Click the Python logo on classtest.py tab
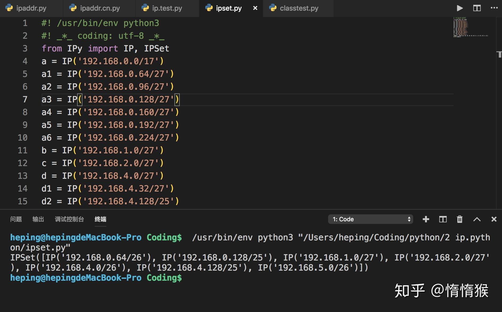Image resolution: width=502 pixels, height=312 pixels. (272, 8)
